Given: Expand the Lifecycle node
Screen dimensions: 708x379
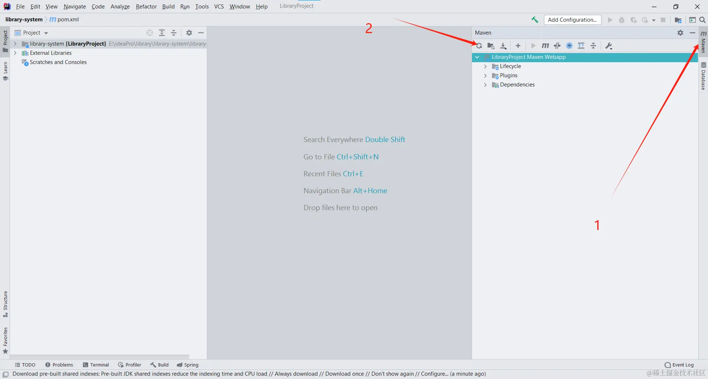Looking at the screenshot, I should (485, 66).
